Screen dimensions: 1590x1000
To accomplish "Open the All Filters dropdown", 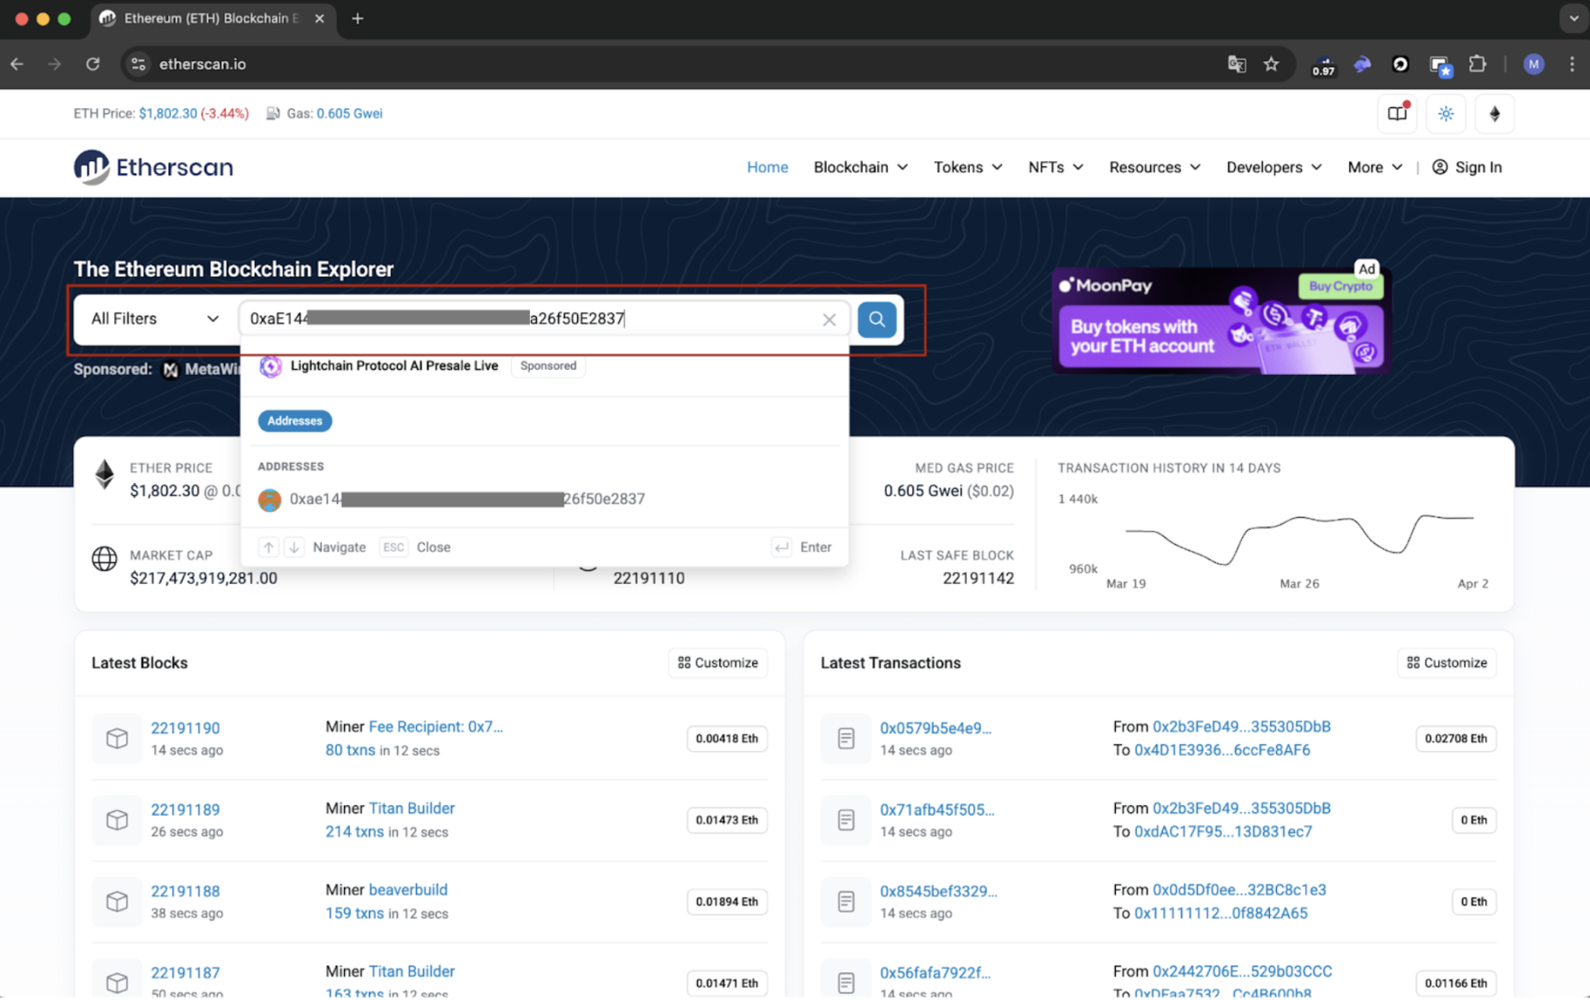I will [155, 319].
